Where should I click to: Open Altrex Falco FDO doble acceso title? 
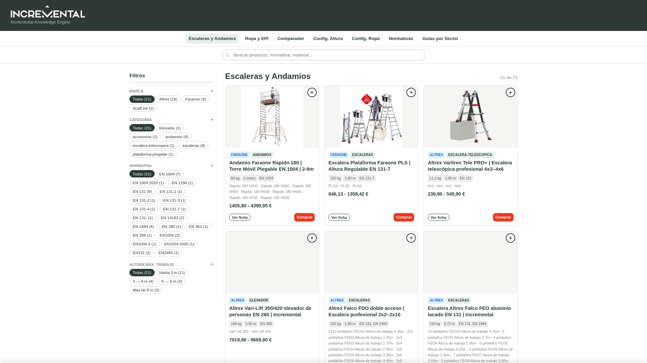[366, 312]
